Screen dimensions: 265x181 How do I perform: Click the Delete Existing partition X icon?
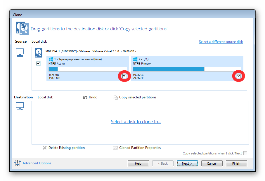point(45,148)
